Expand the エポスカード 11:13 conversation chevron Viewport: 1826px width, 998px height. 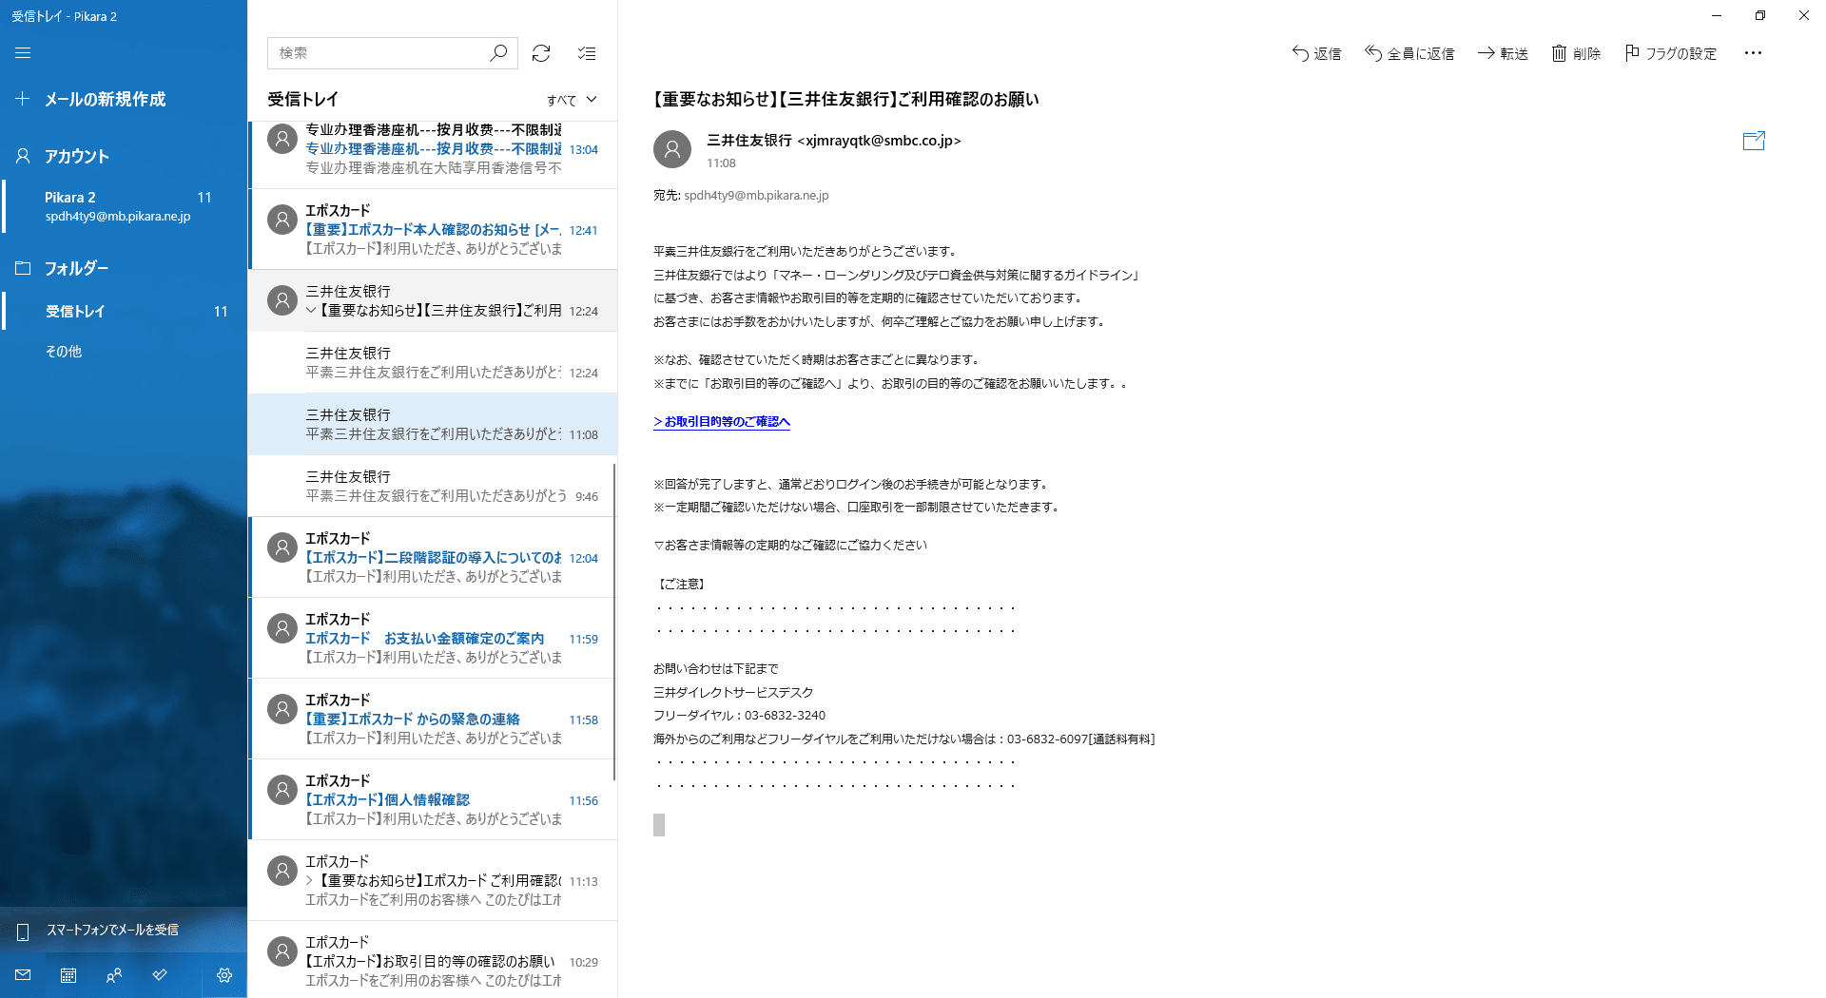pos(309,881)
